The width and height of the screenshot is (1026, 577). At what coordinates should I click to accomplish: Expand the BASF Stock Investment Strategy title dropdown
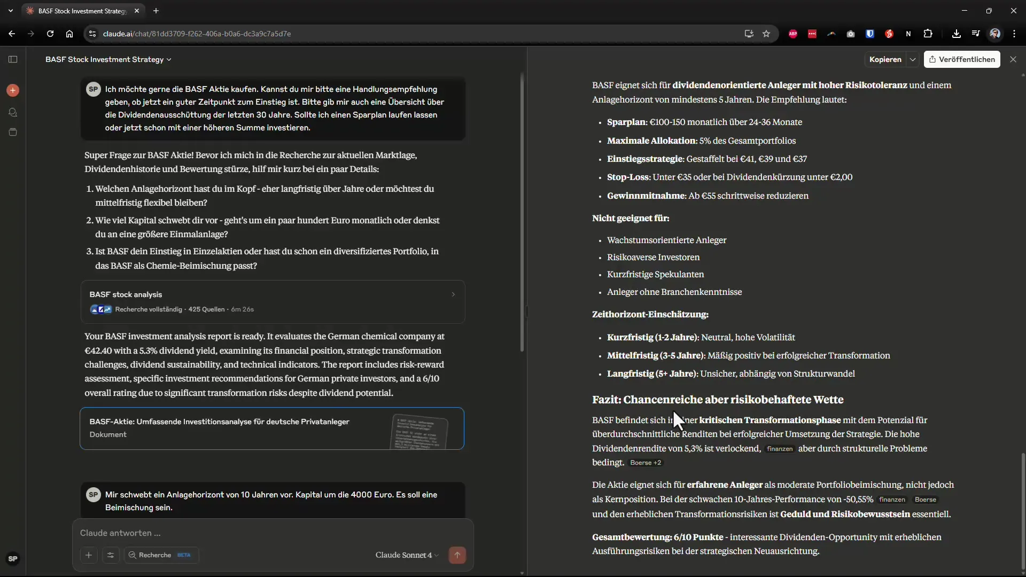click(x=108, y=59)
